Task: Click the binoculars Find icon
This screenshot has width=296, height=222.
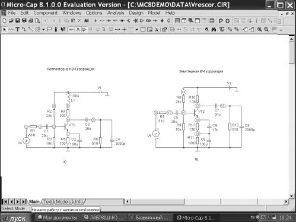Action: [x=214, y=30]
